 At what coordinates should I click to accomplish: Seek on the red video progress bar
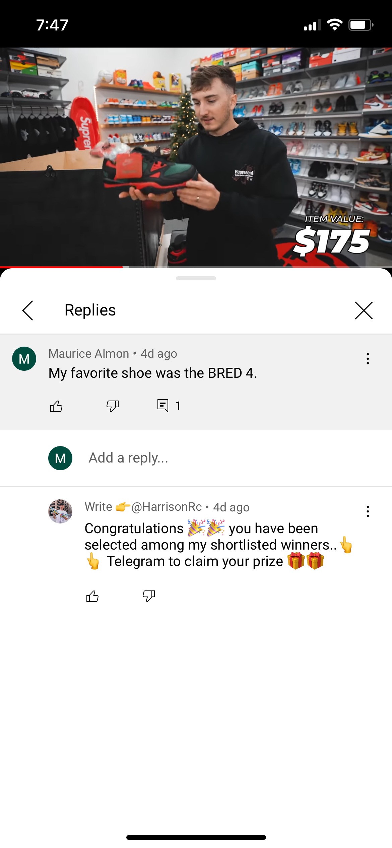coord(196,267)
